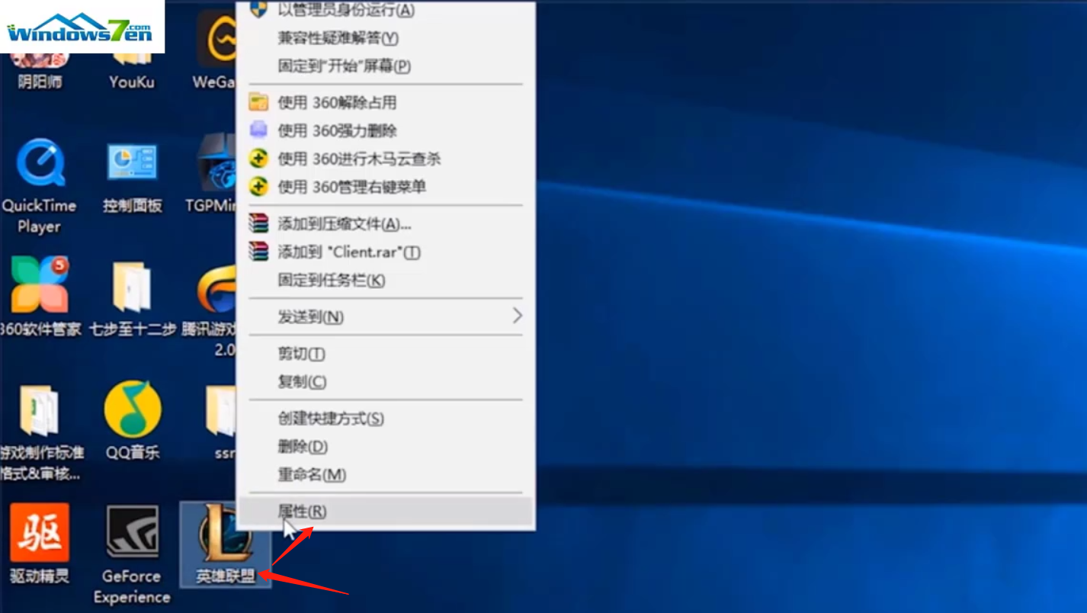Open 360软件管家 software manager

click(40, 290)
